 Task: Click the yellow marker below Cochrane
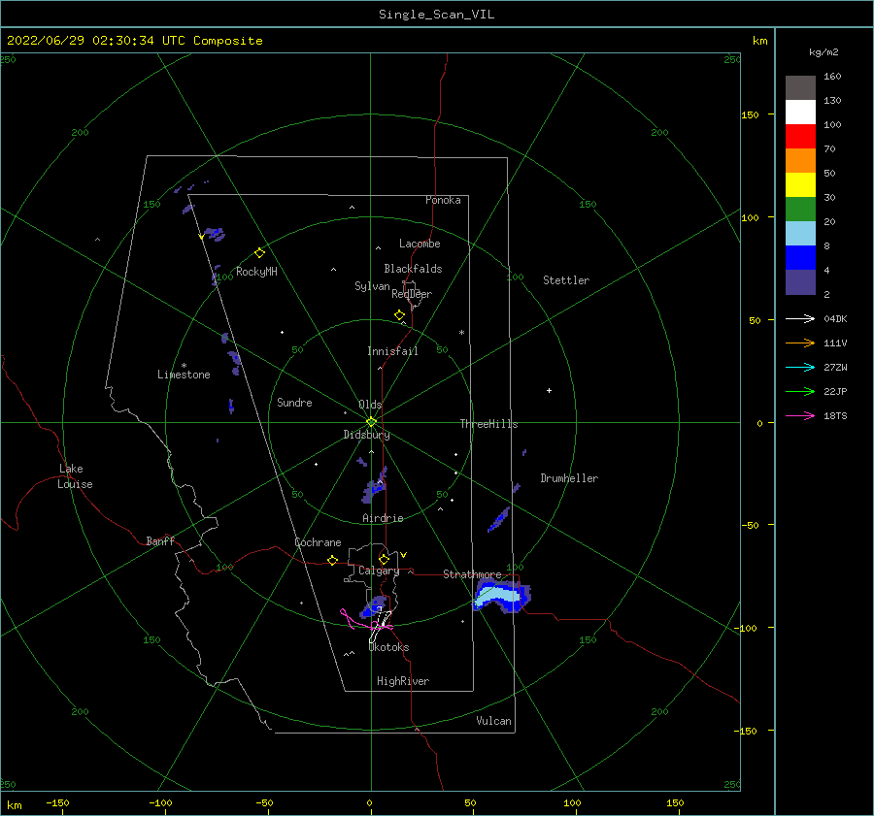coord(332,561)
